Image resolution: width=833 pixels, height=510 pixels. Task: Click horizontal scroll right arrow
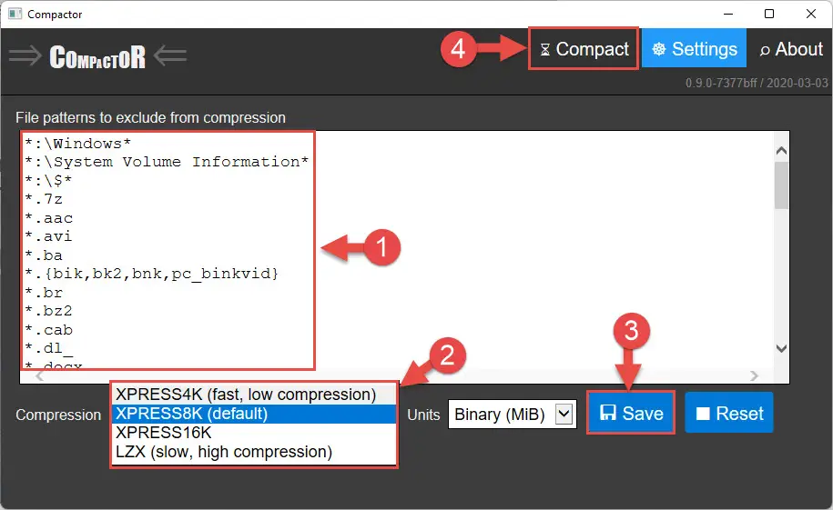click(755, 376)
